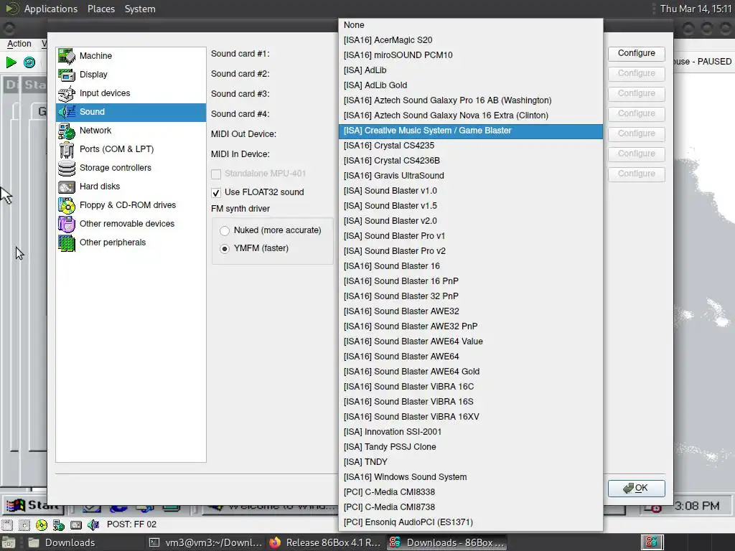The width and height of the screenshot is (735, 551).
Task: Open the Other peripherals category
Action: click(x=131, y=242)
